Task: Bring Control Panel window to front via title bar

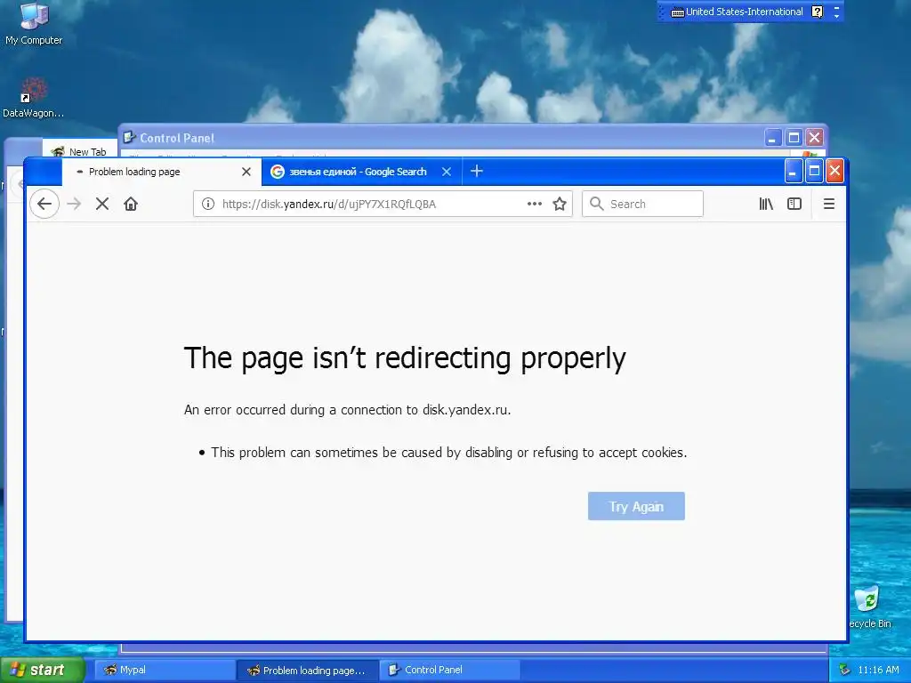Action: click(x=441, y=138)
